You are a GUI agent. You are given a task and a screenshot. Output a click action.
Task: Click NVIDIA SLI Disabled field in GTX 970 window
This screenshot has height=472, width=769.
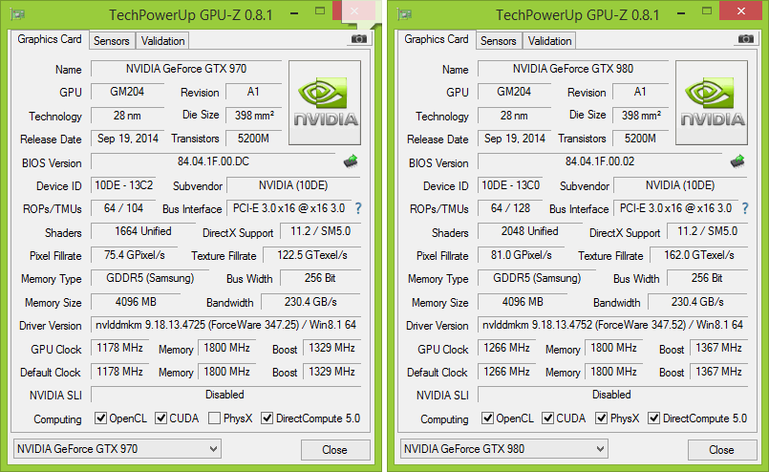[x=226, y=395]
